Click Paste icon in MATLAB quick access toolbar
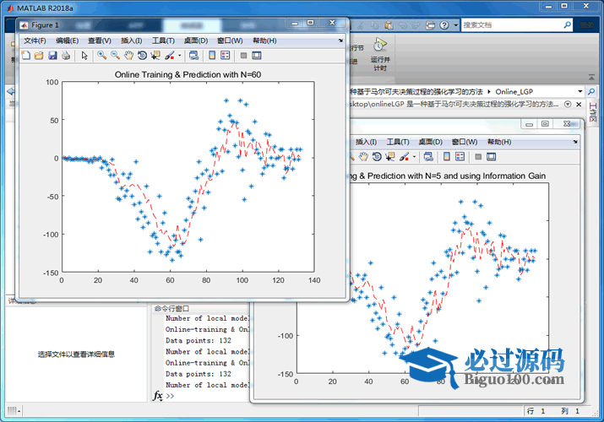This screenshot has height=422, width=604. coord(389,25)
